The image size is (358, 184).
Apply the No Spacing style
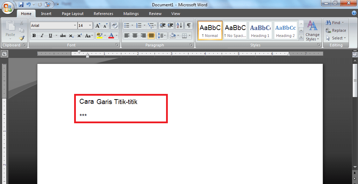coord(235,31)
